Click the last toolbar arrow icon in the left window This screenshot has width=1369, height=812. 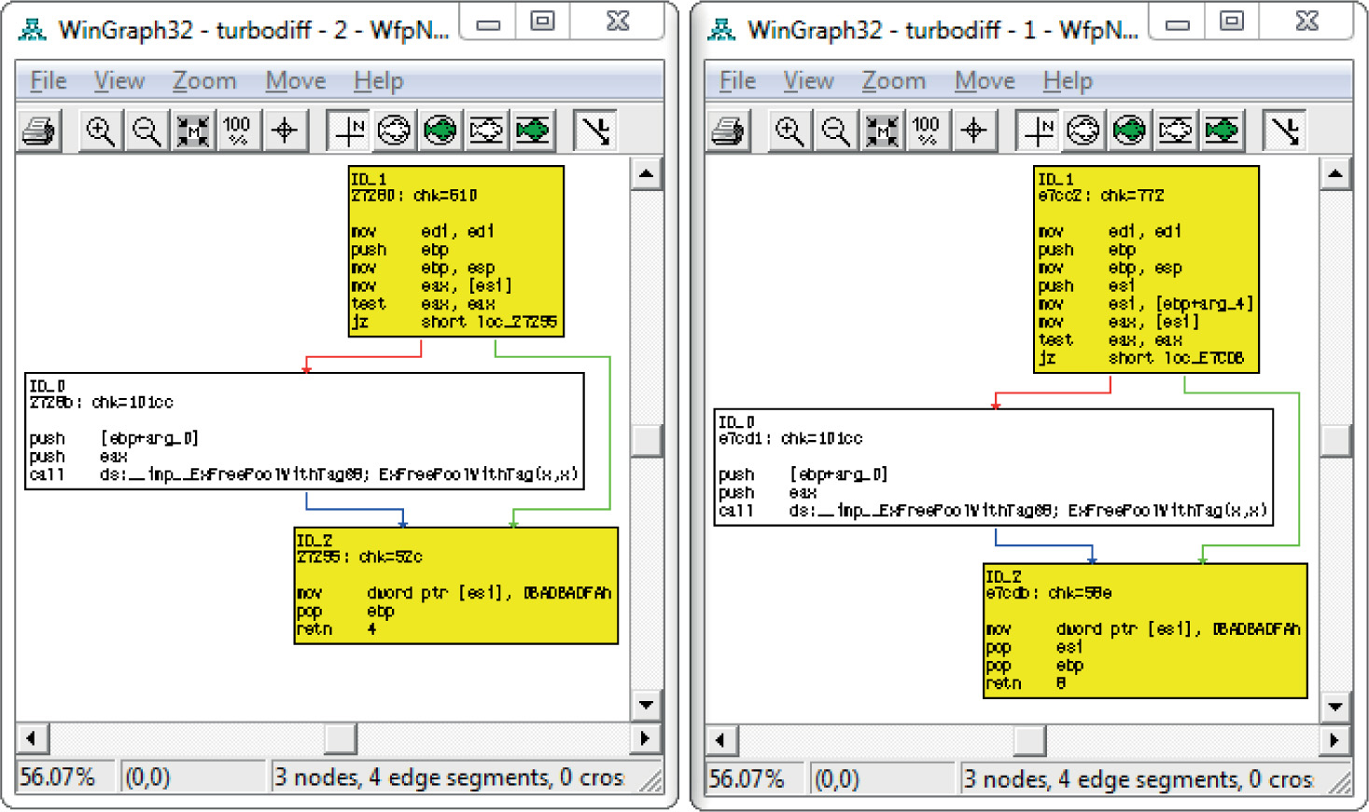point(595,131)
